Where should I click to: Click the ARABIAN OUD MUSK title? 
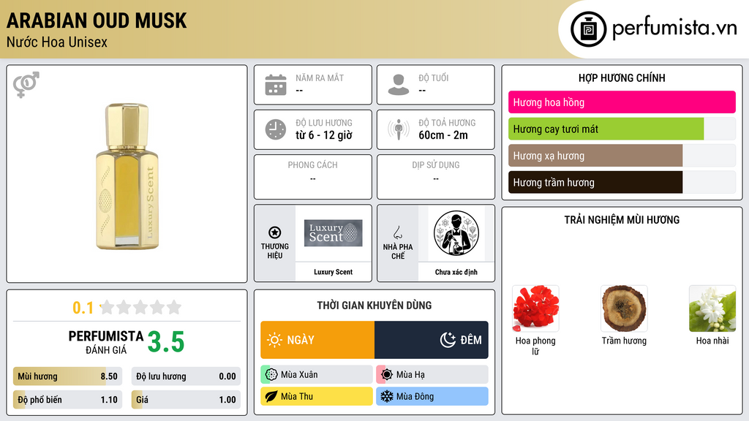click(x=97, y=20)
